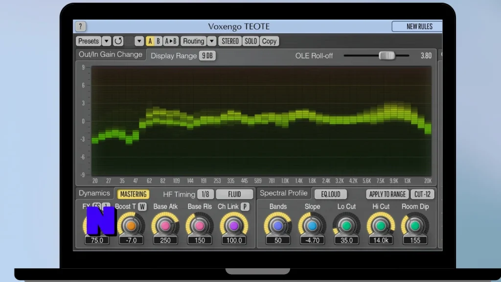Open the Routing menu

pos(194,41)
